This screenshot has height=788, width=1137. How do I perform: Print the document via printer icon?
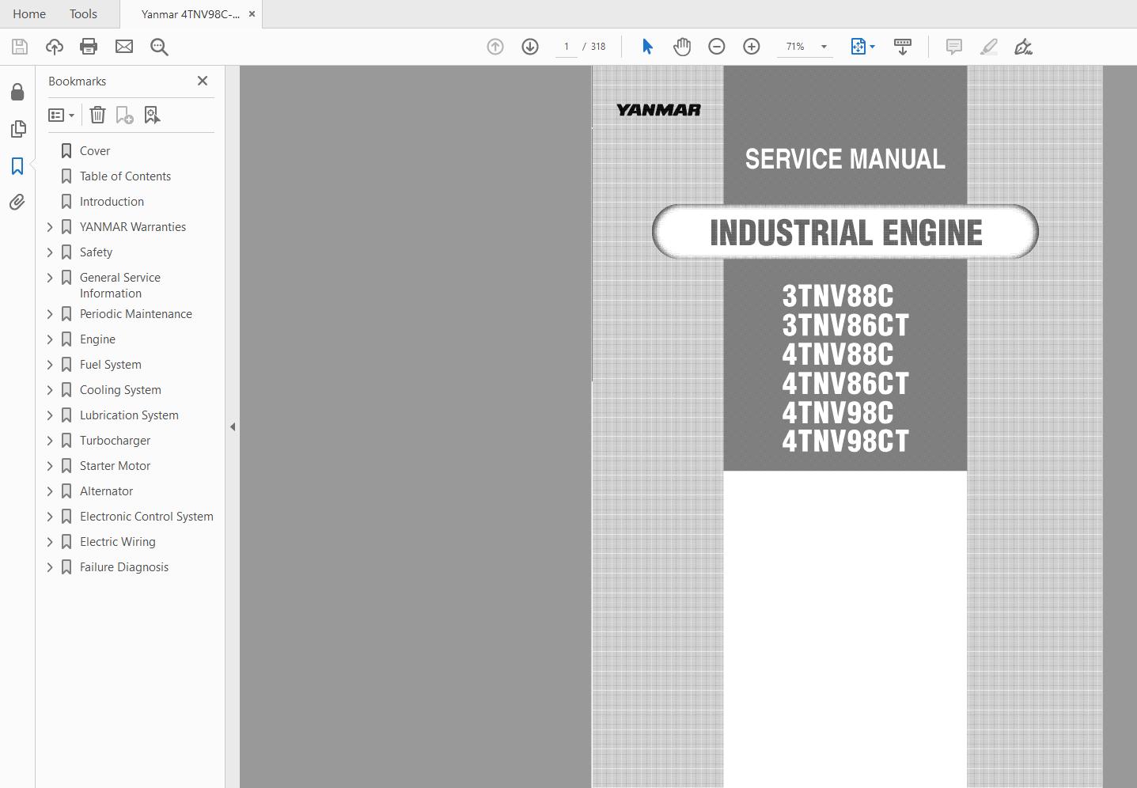89,47
